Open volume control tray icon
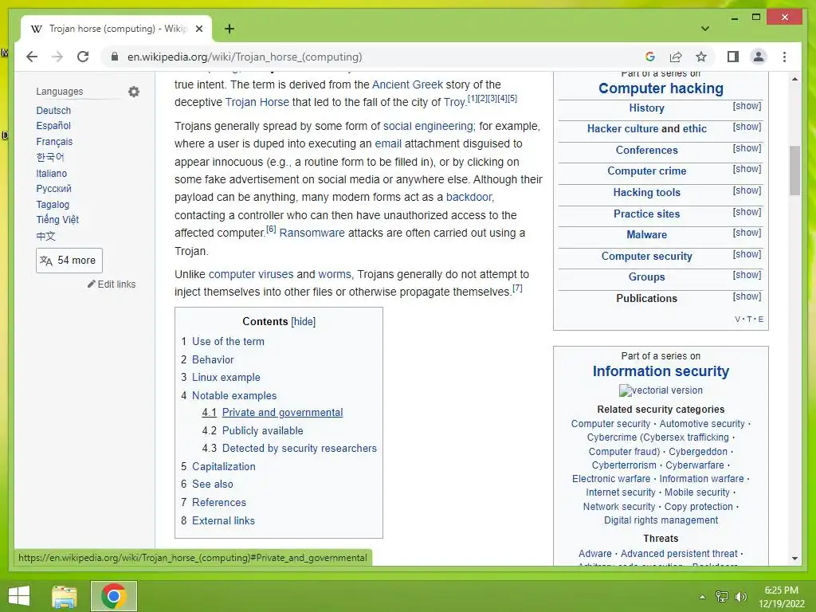The image size is (816, 612). click(740, 597)
